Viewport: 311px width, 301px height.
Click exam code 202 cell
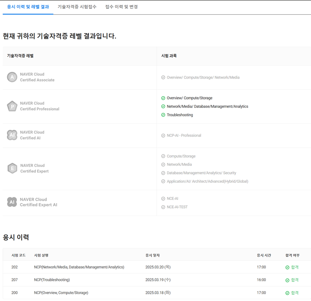[x=15, y=267]
